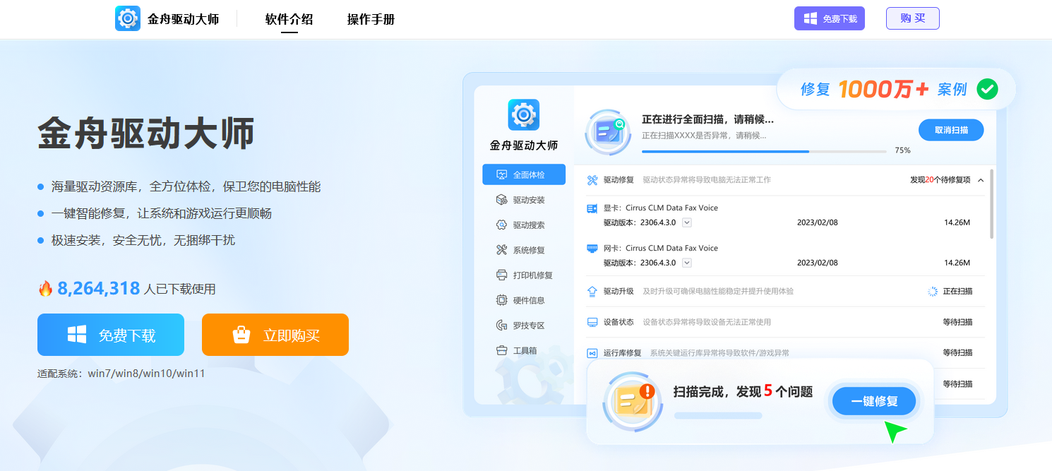Click the 8,264,318 download count
Image resolution: width=1052 pixels, height=471 pixels.
99,288
